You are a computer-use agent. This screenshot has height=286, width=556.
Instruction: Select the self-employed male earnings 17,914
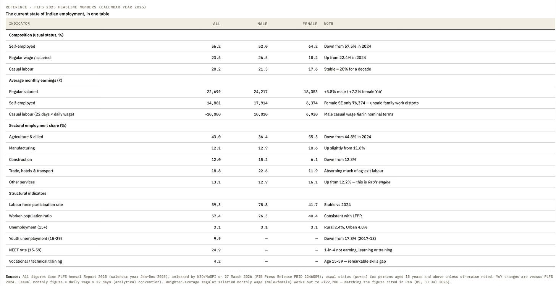(x=261, y=103)
